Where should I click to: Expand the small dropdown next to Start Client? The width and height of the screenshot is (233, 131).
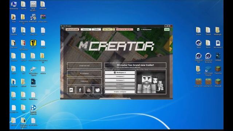click(x=114, y=29)
